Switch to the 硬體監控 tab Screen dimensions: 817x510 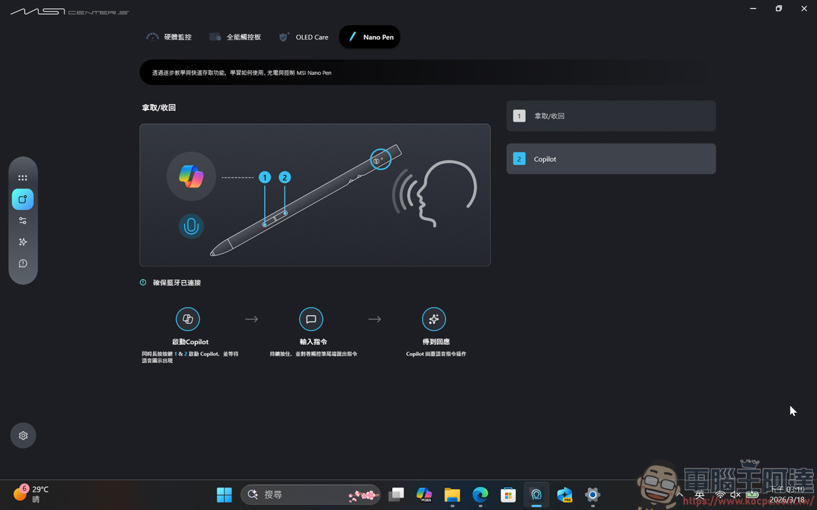tap(169, 37)
